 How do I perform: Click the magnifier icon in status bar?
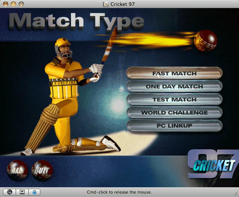click(9, 192)
